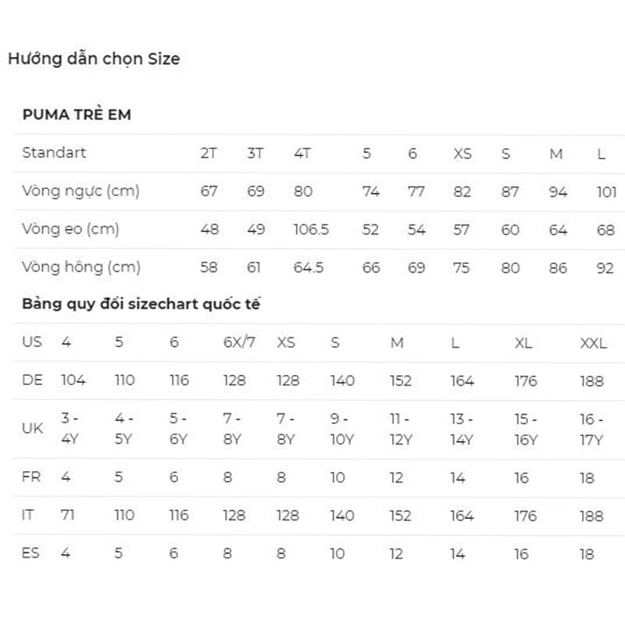Click the 4T size column header

click(x=302, y=153)
